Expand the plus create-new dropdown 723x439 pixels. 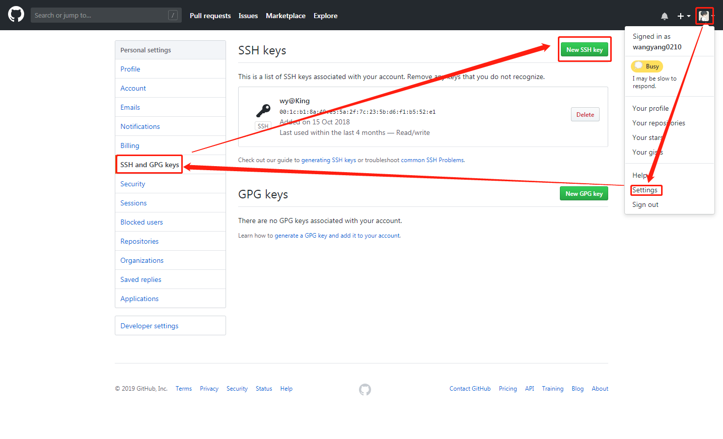[684, 16]
